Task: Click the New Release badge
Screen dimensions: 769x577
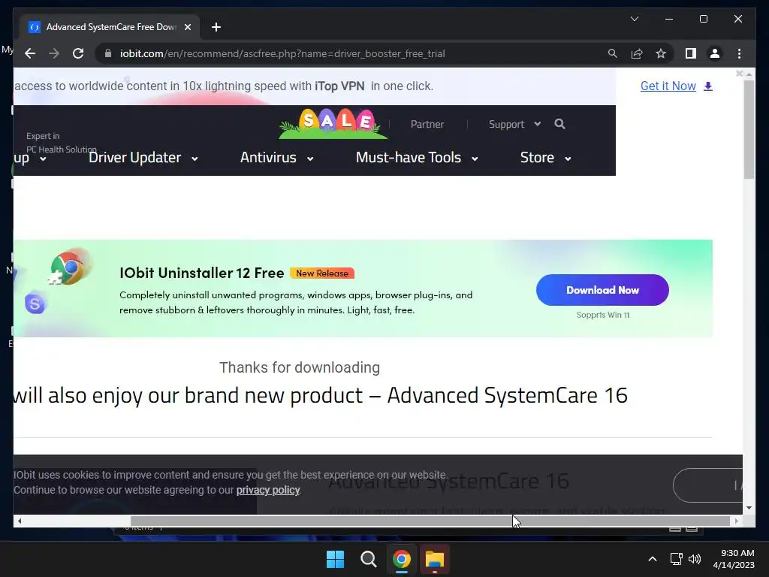Action: tap(321, 273)
